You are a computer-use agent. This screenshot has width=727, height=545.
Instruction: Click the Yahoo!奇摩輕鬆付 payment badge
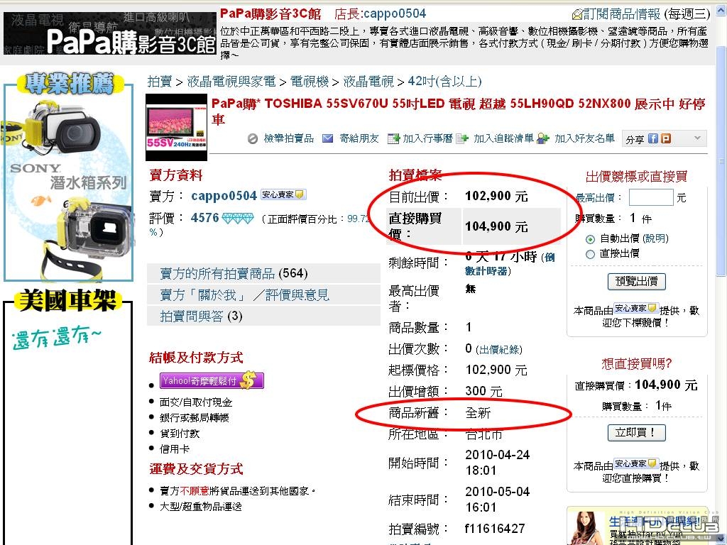[212, 380]
